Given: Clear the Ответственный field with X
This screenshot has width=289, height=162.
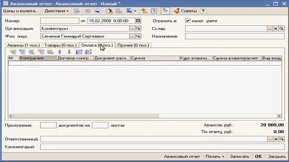Looking at the screenshot, I should 276,139.
